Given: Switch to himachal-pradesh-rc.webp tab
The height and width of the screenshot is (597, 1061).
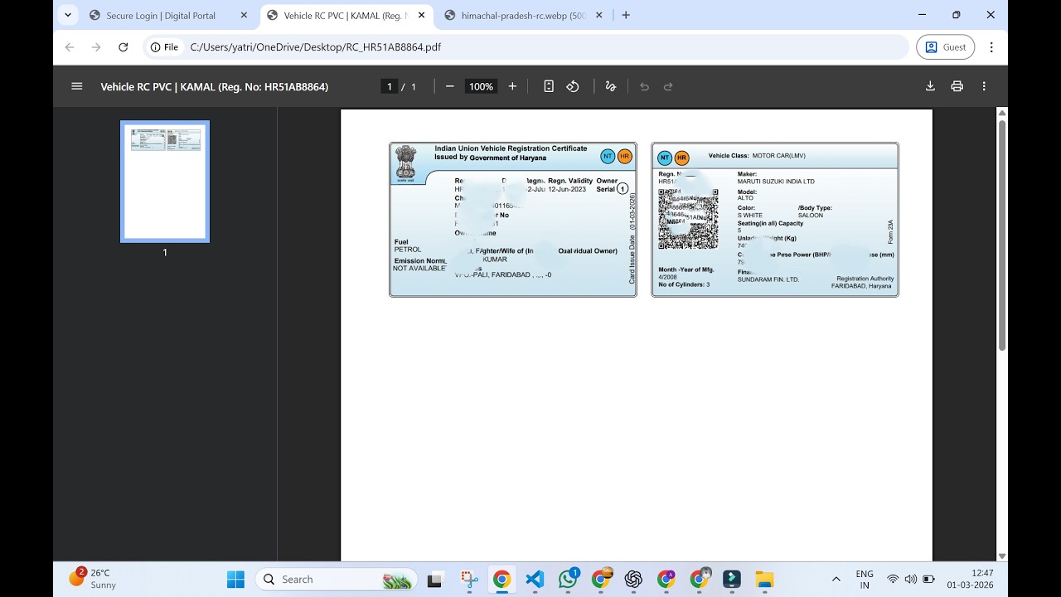Looking at the screenshot, I should [x=524, y=15].
